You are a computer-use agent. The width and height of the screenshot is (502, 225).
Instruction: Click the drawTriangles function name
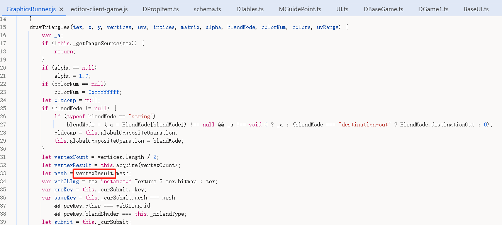pyautogui.click(x=50, y=27)
